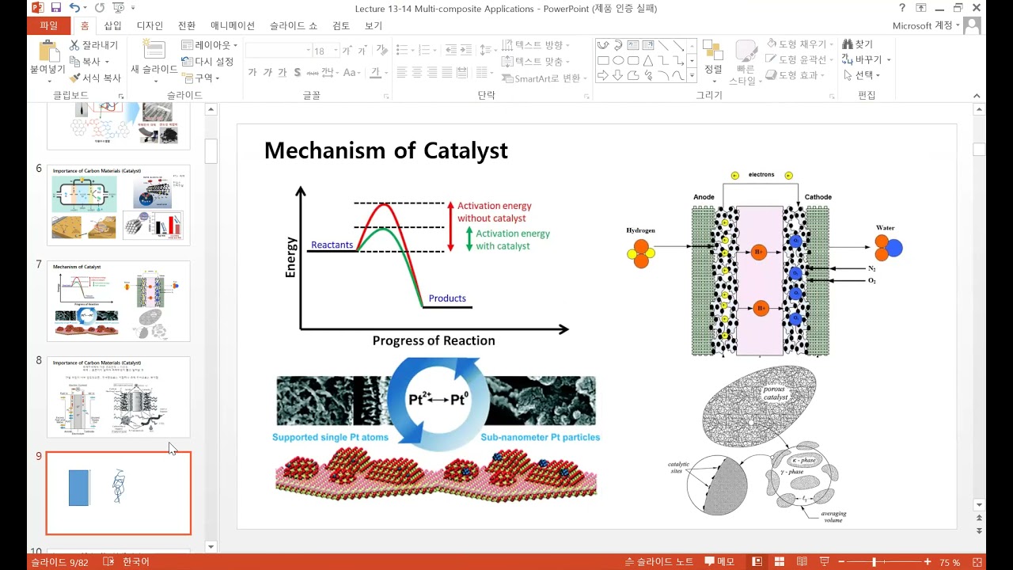Select the oval shape in shapes gallery
The image size is (1013, 570).
tap(618, 60)
